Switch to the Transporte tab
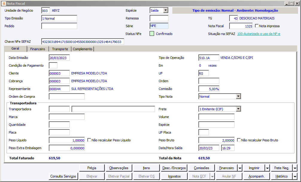 click(60, 49)
